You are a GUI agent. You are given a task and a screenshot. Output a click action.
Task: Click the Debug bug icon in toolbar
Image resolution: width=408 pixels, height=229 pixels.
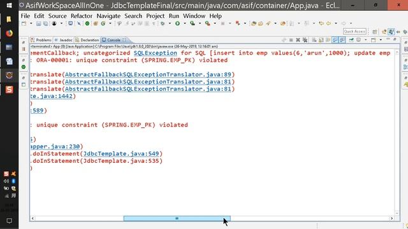click(163, 24)
